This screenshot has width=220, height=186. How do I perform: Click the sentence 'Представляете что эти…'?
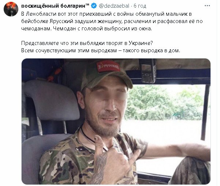pyautogui.click(x=87, y=43)
